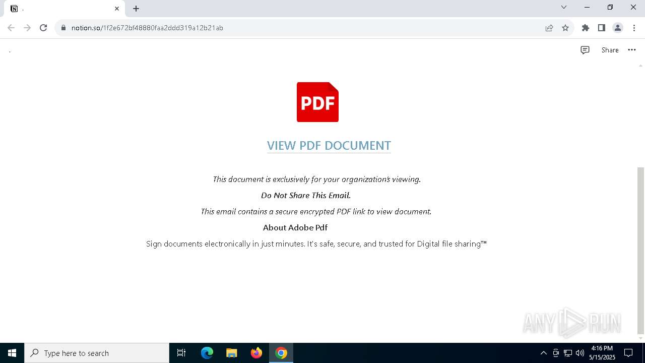Open File Explorer from taskbar
Screen dimensions: 645x363
[232, 353]
